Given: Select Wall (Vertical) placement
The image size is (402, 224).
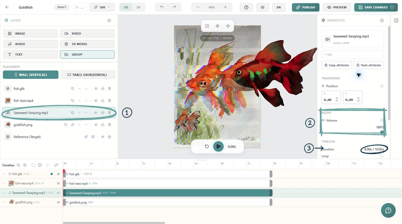Looking at the screenshot, I should (31, 75).
